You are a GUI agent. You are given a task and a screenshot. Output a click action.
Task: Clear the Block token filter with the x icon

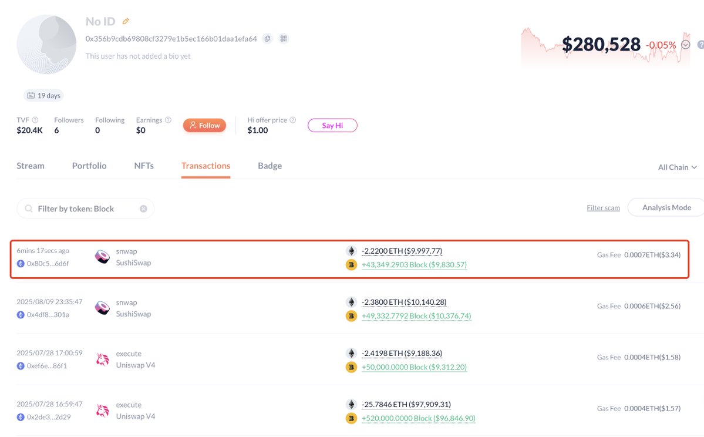point(143,209)
